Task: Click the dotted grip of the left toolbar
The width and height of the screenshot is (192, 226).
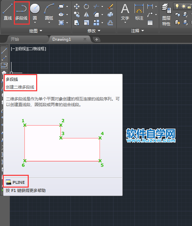Action: pos(4,46)
